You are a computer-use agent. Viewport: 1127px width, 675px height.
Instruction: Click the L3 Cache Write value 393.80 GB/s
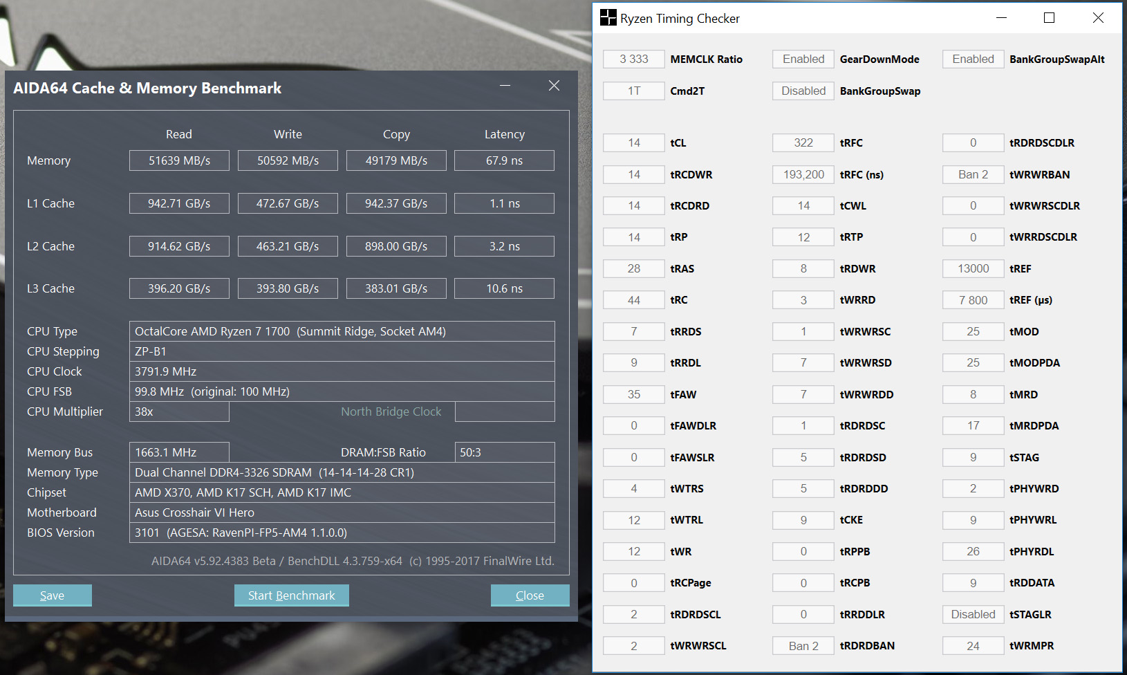point(288,288)
